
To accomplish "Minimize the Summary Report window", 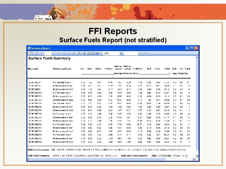I will click(187, 48).
